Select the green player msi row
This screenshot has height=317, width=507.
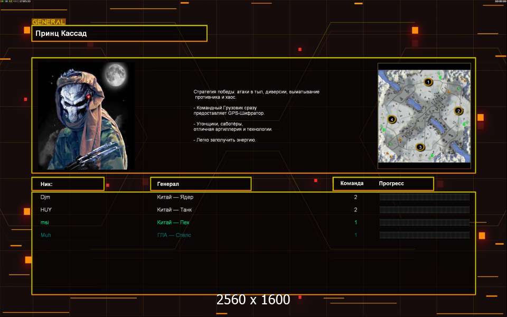(x=44, y=222)
